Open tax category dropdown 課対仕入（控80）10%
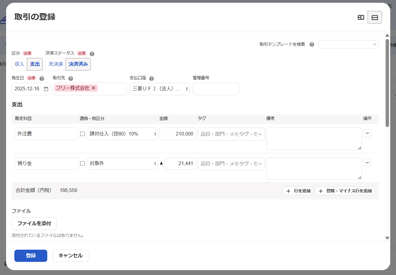Image resolution: width=396 pixels, height=275 pixels. click(122, 134)
